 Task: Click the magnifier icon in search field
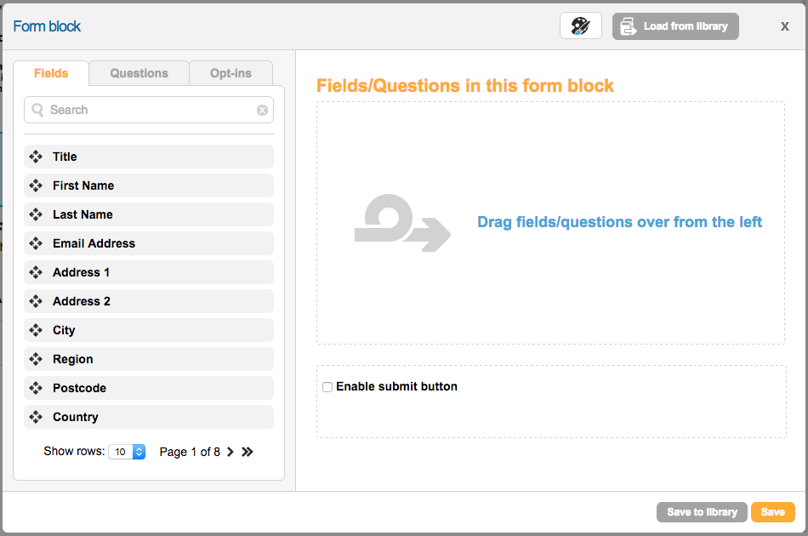37,110
